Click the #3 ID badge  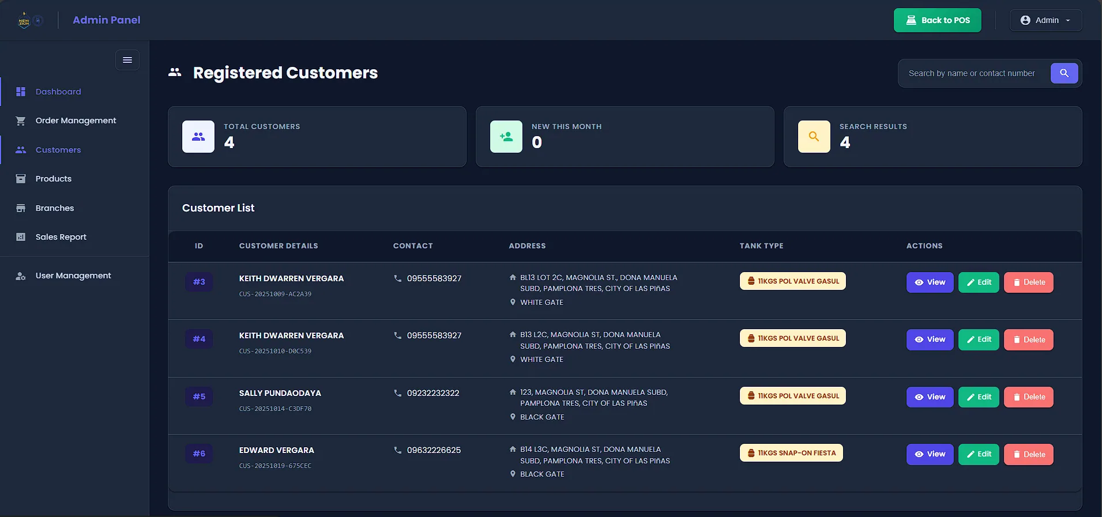click(199, 282)
